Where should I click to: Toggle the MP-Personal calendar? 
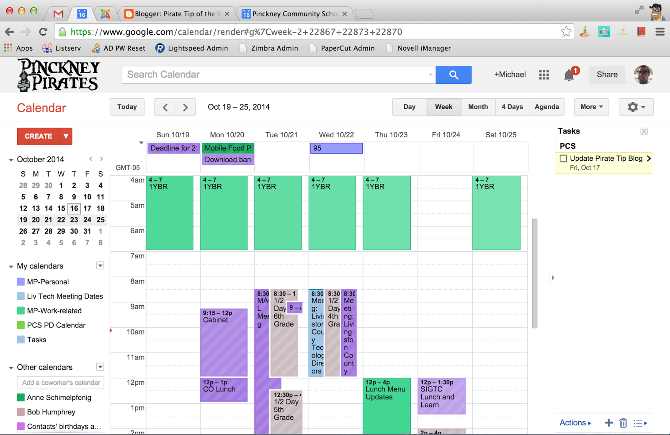[x=21, y=282]
